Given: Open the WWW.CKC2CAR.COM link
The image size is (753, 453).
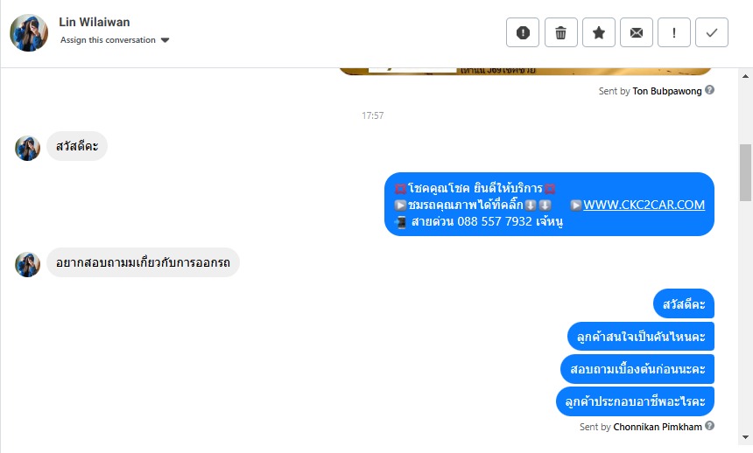Looking at the screenshot, I should [x=644, y=205].
